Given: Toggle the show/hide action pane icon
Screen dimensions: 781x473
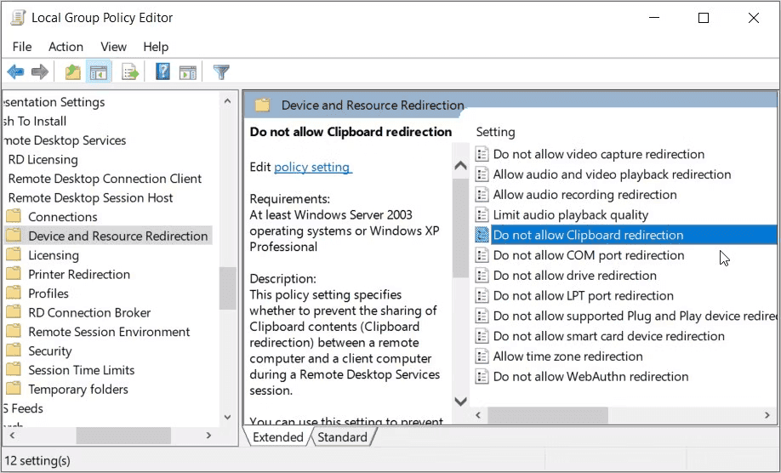Looking at the screenshot, I should 188,72.
